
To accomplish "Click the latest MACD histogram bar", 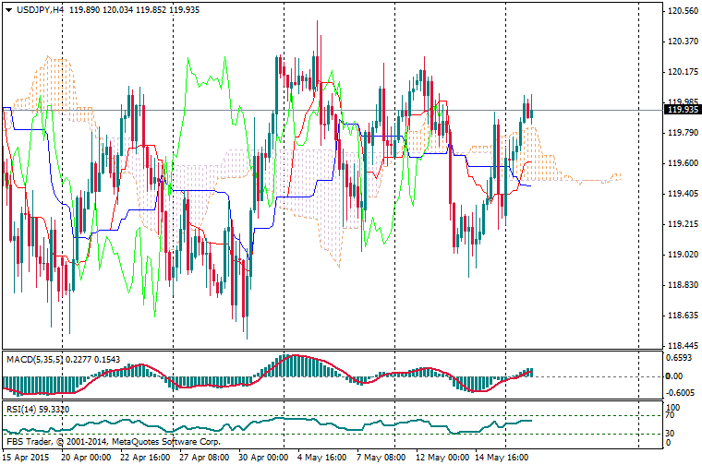I will point(531,372).
